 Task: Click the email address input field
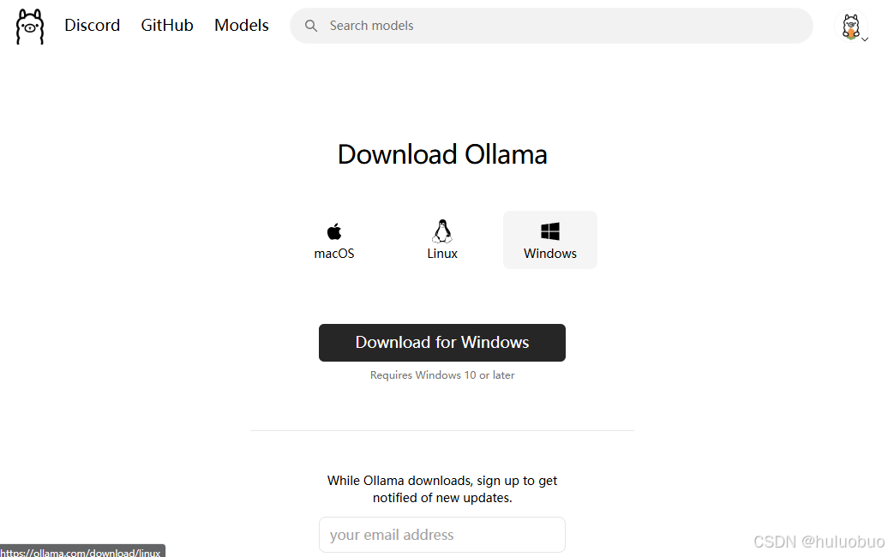click(x=442, y=535)
